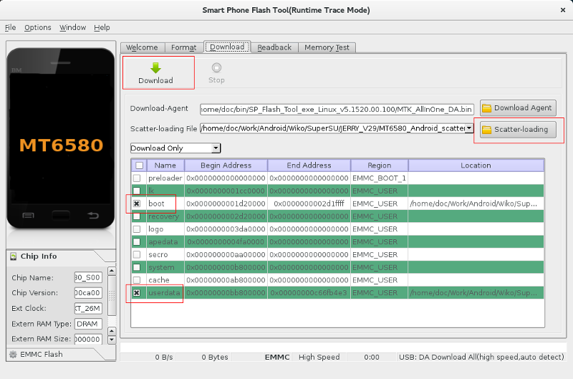Uncheck the boot partition checkbox
573x379 pixels.
(x=137, y=203)
